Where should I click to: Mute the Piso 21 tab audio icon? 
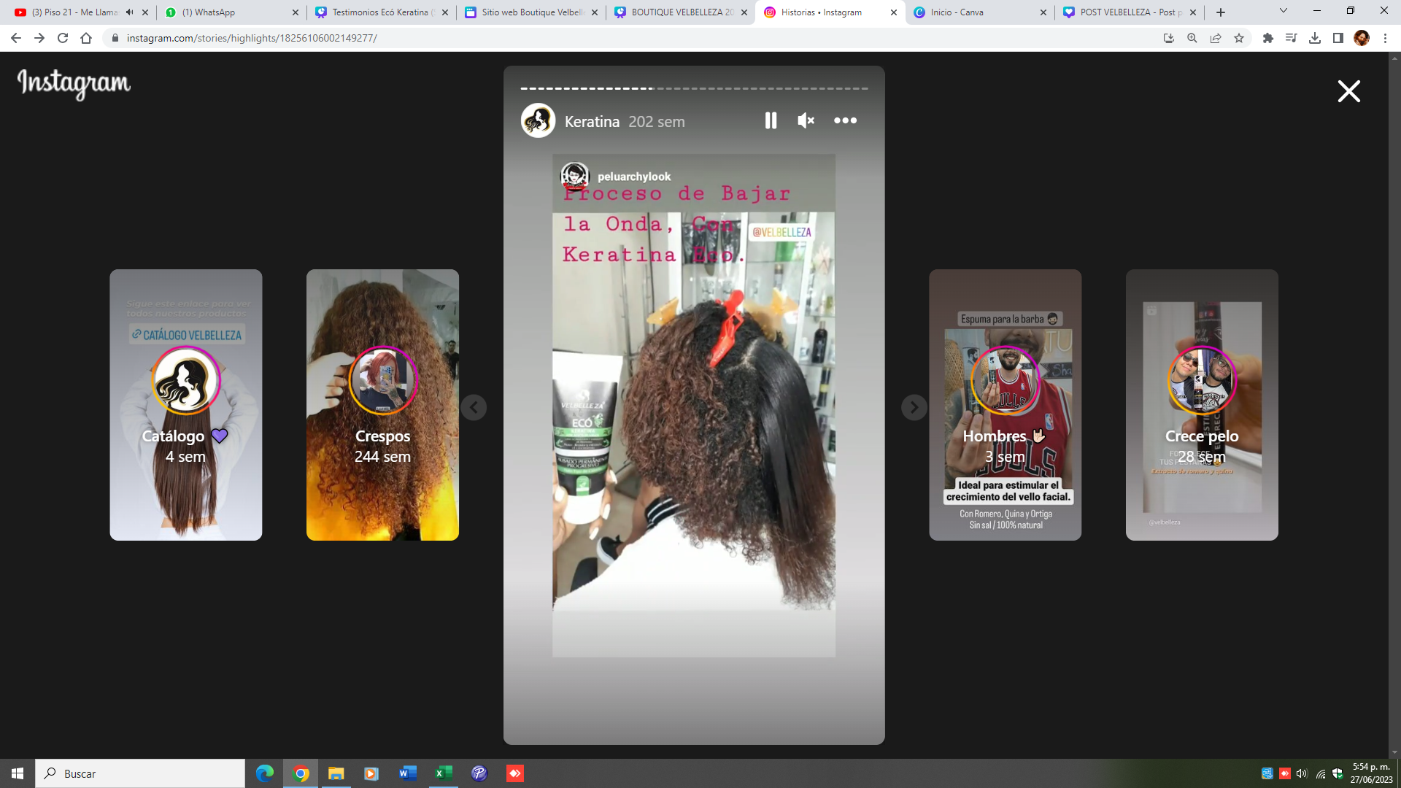(129, 12)
